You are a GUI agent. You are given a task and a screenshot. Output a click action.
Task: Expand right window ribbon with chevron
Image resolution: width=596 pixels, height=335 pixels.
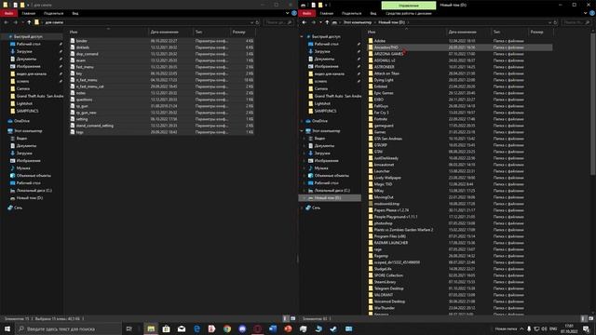point(586,13)
